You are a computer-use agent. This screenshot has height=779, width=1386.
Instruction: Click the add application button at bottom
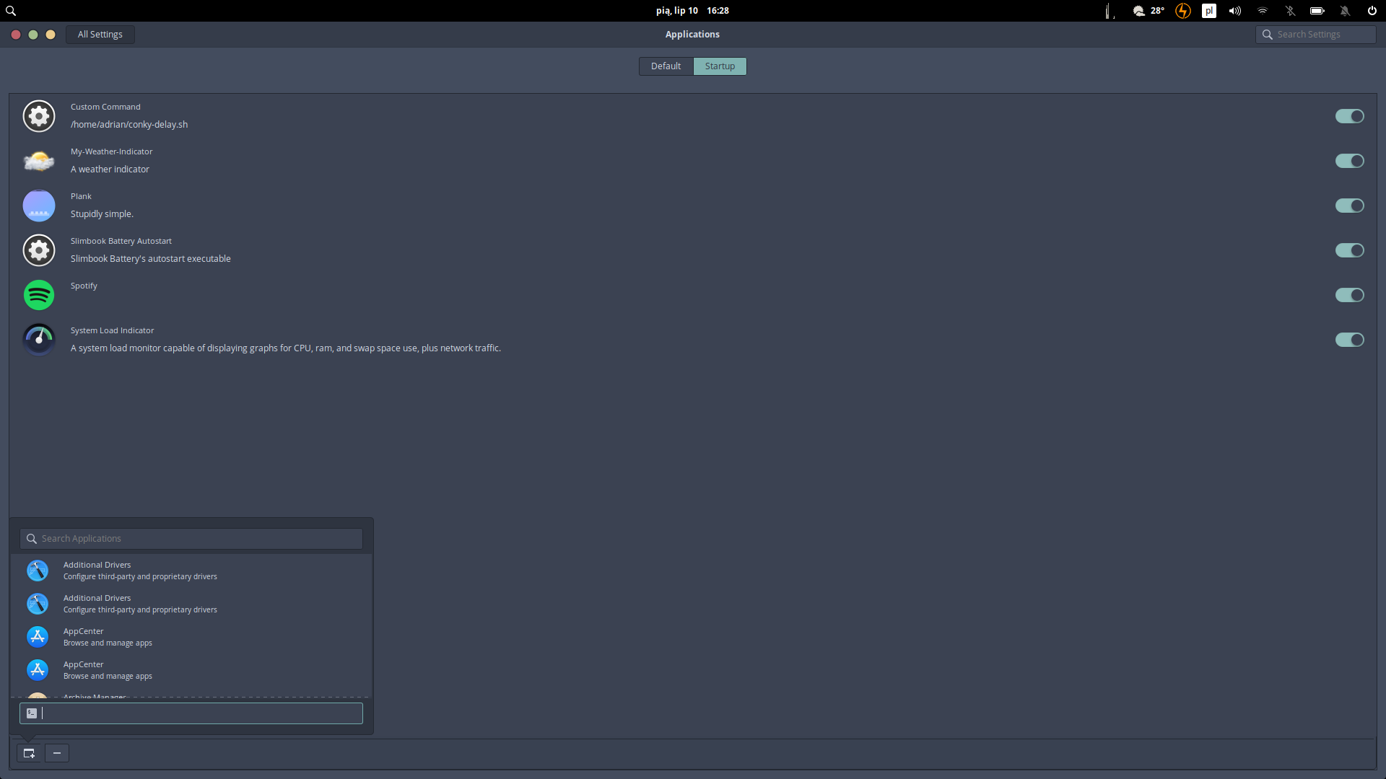[x=29, y=752]
